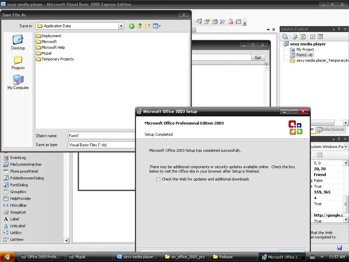Click Properties grid scroll up arrow
This screenshot has width=349, height=262.
click(346, 163)
